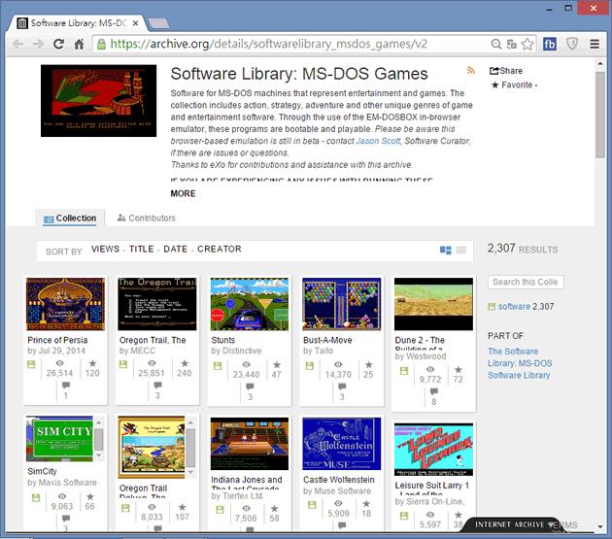Click the MS-DOS Games collection header image

pyautogui.click(x=98, y=101)
